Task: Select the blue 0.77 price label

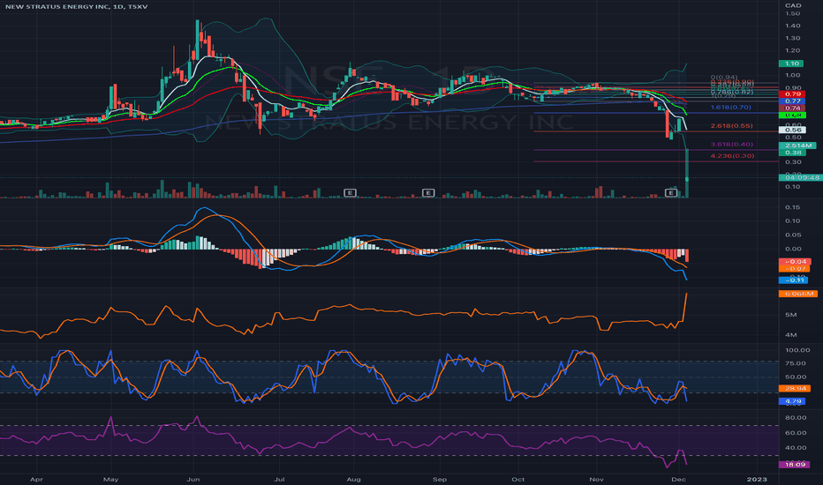Action: click(x=791, y=101)
